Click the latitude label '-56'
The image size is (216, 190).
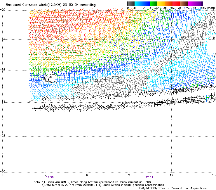(x=3, y=101)
